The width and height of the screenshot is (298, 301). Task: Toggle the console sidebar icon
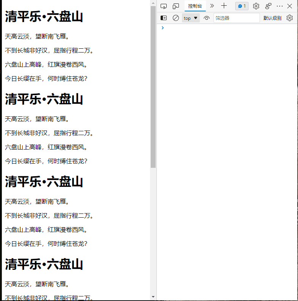click(x=164, y=18)
